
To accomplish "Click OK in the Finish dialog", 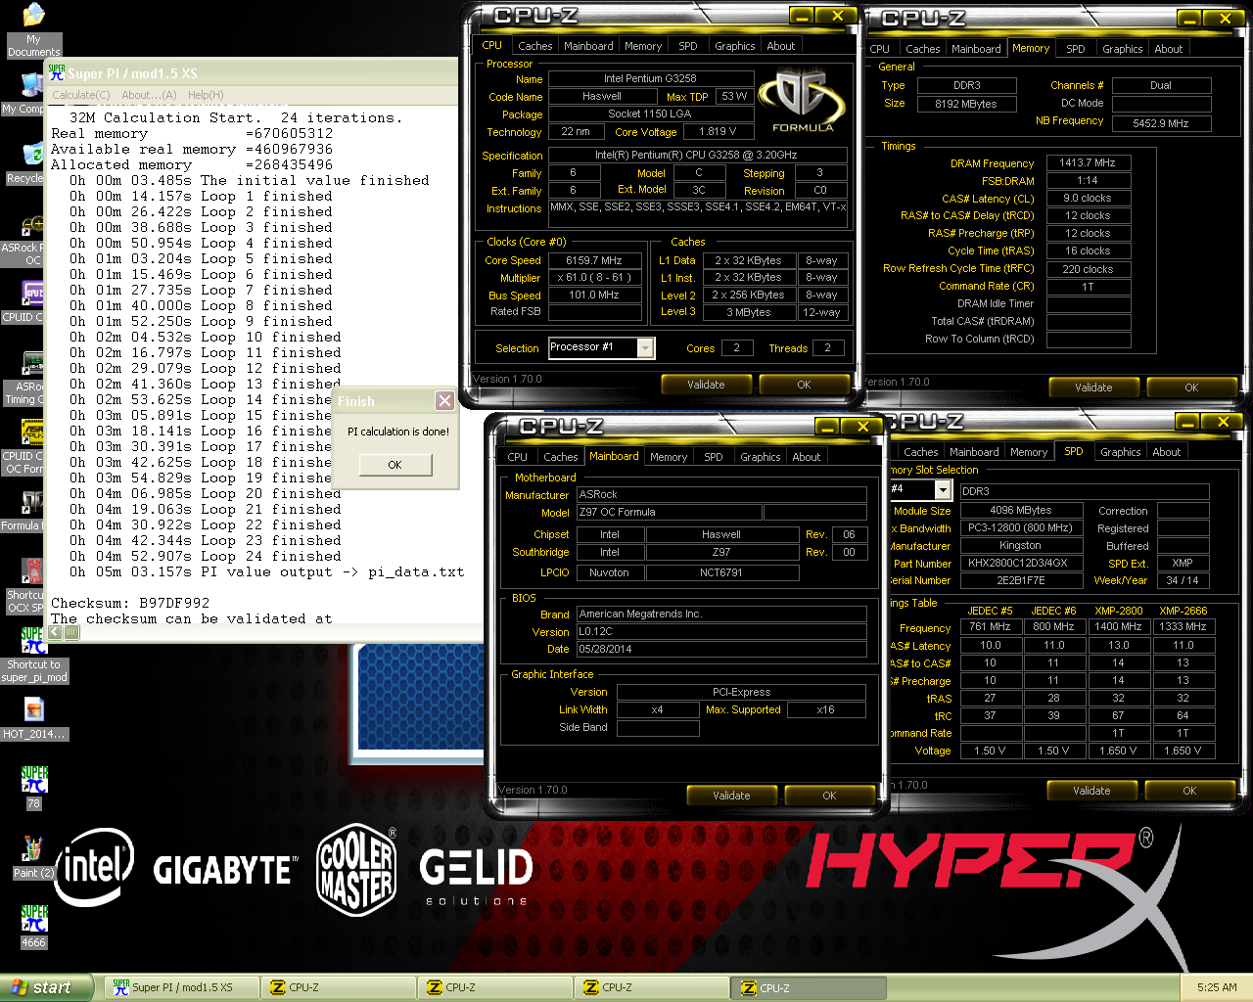I will (x=394, y=465).
